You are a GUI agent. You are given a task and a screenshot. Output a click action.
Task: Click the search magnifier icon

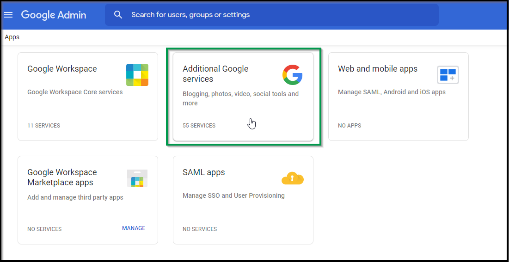tap(118, 15)
